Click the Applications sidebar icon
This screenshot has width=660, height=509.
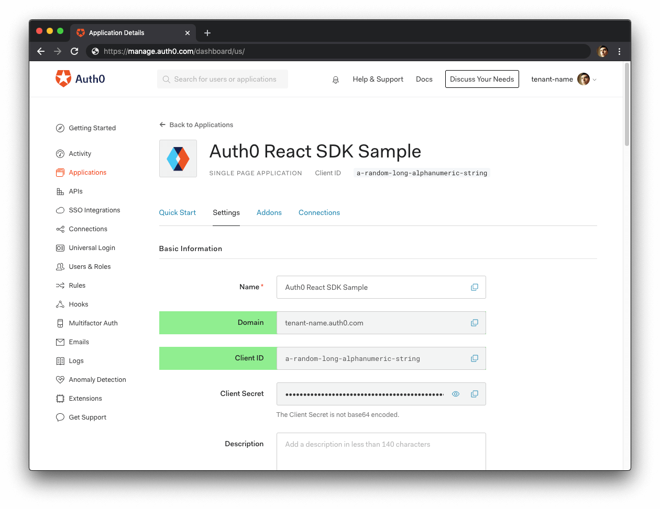pos(60,173)
